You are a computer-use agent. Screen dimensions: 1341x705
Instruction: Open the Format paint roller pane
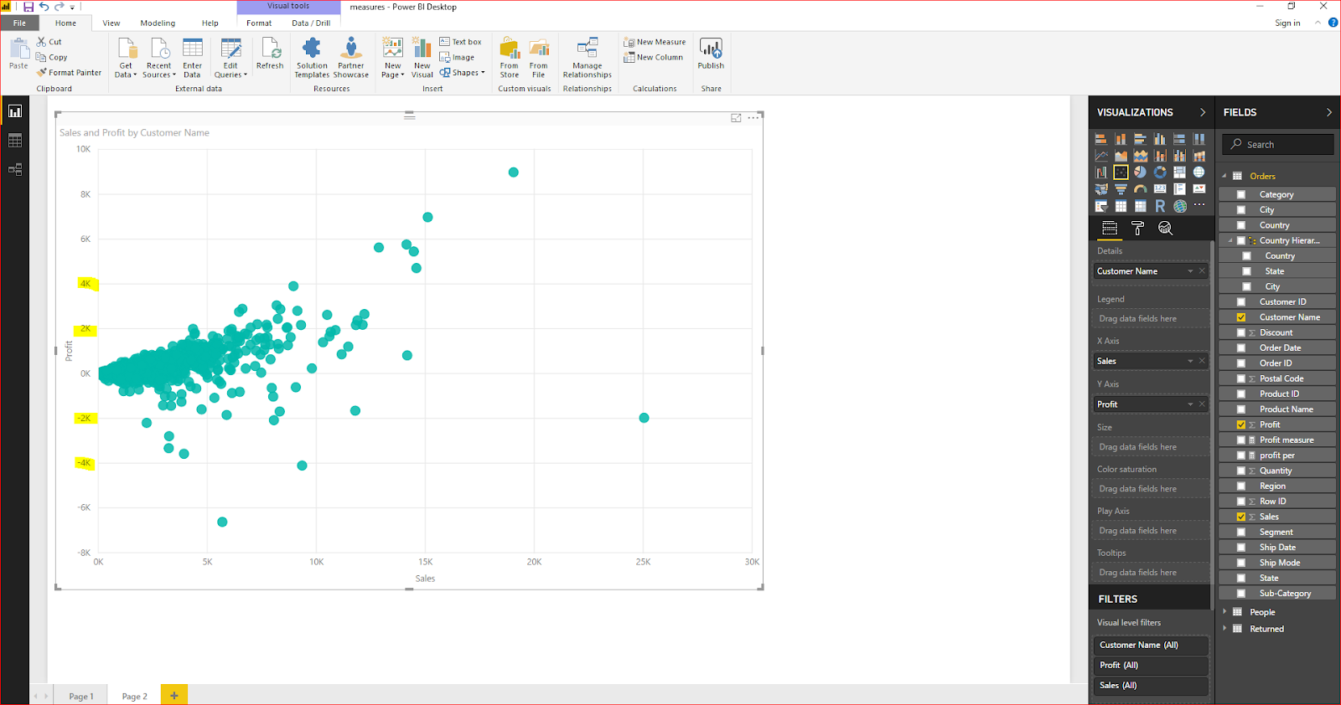click(1137, 229)
